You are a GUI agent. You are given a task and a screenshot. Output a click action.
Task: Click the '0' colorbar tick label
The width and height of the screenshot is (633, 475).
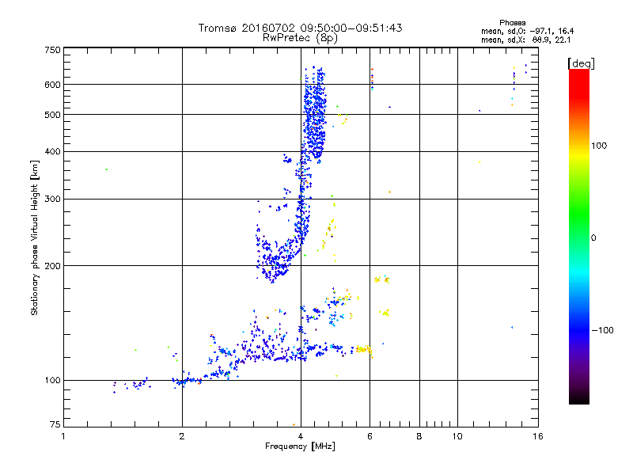pyautogui.click(x=593, y=237)
